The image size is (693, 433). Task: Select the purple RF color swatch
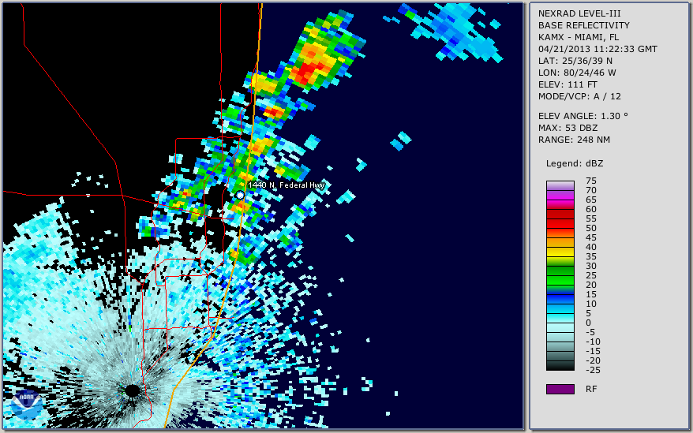pos(560,389)
